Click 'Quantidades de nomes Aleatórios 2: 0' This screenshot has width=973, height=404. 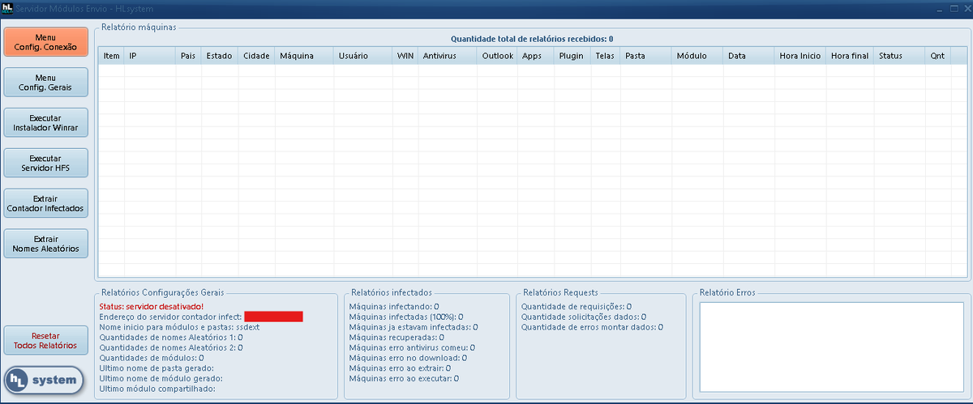pos(171,347)
